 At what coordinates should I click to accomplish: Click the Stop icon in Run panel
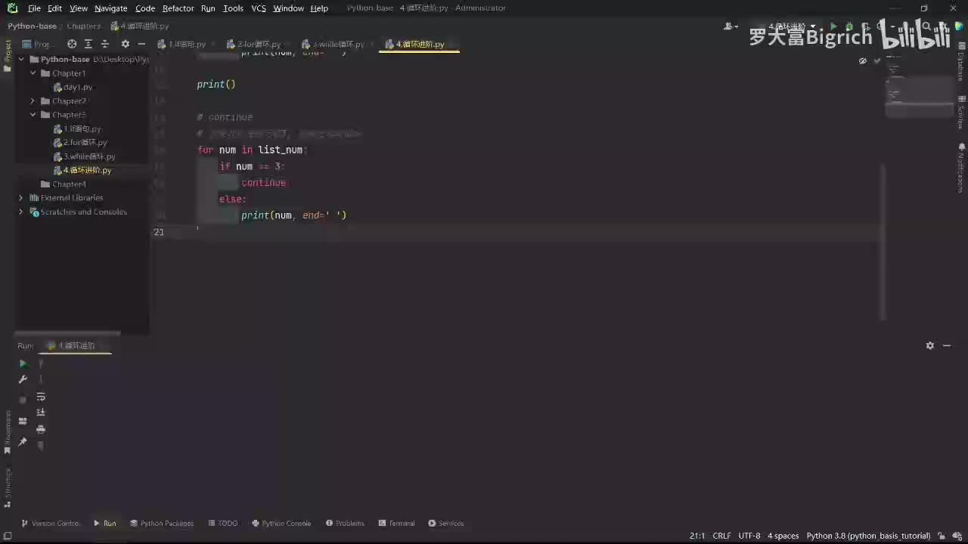(23, 400)
